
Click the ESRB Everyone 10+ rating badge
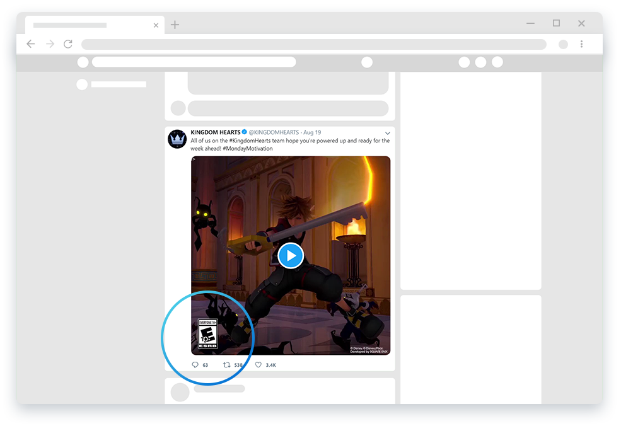[207, 334]
